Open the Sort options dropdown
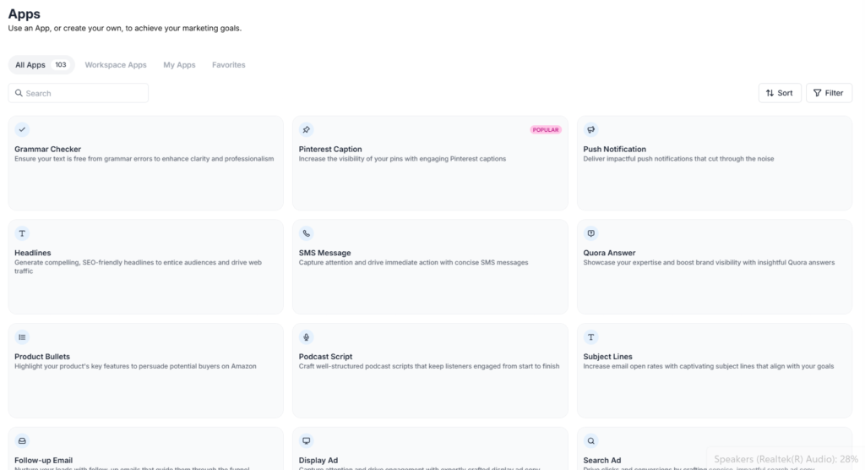 780,93
